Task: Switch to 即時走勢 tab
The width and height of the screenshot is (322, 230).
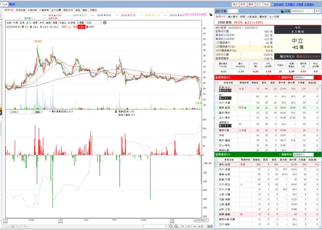Action: click(x=20, y=10)
